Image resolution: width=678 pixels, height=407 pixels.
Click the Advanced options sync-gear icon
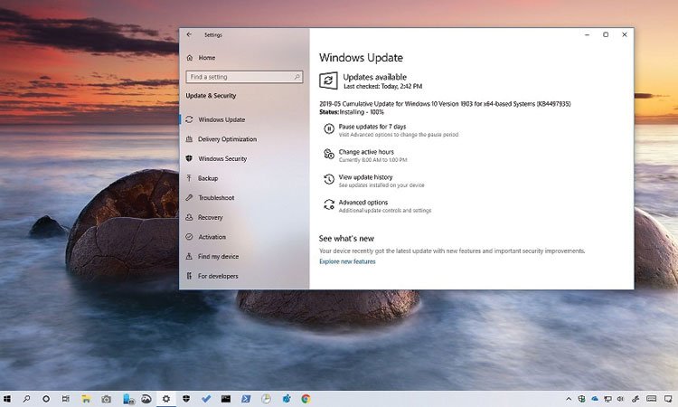(x=328, y=206)
